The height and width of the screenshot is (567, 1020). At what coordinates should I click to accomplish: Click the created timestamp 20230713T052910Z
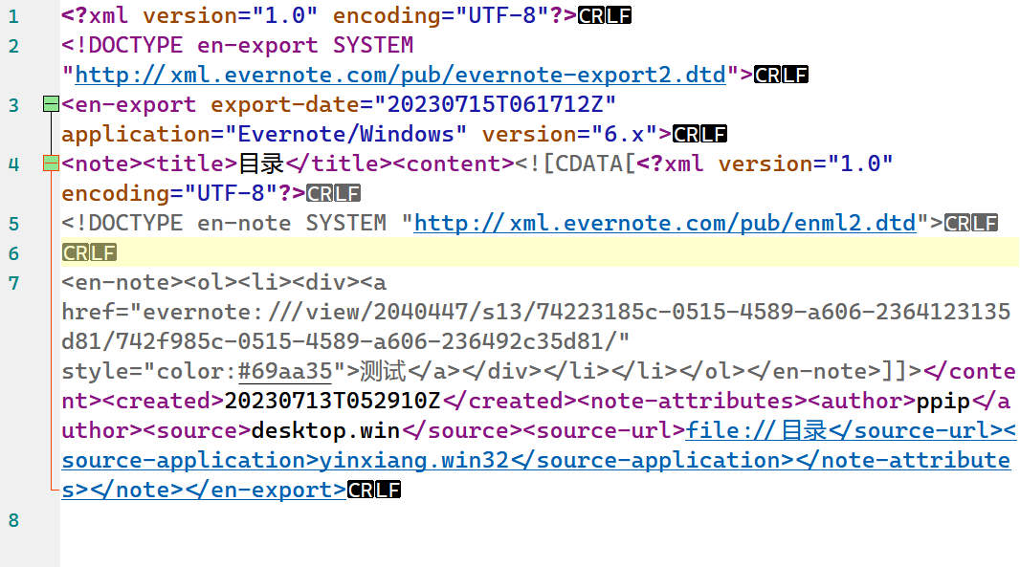(x=333, y=401)
